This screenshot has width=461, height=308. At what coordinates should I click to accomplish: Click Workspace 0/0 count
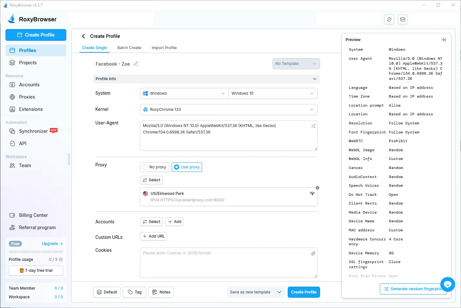59,297
